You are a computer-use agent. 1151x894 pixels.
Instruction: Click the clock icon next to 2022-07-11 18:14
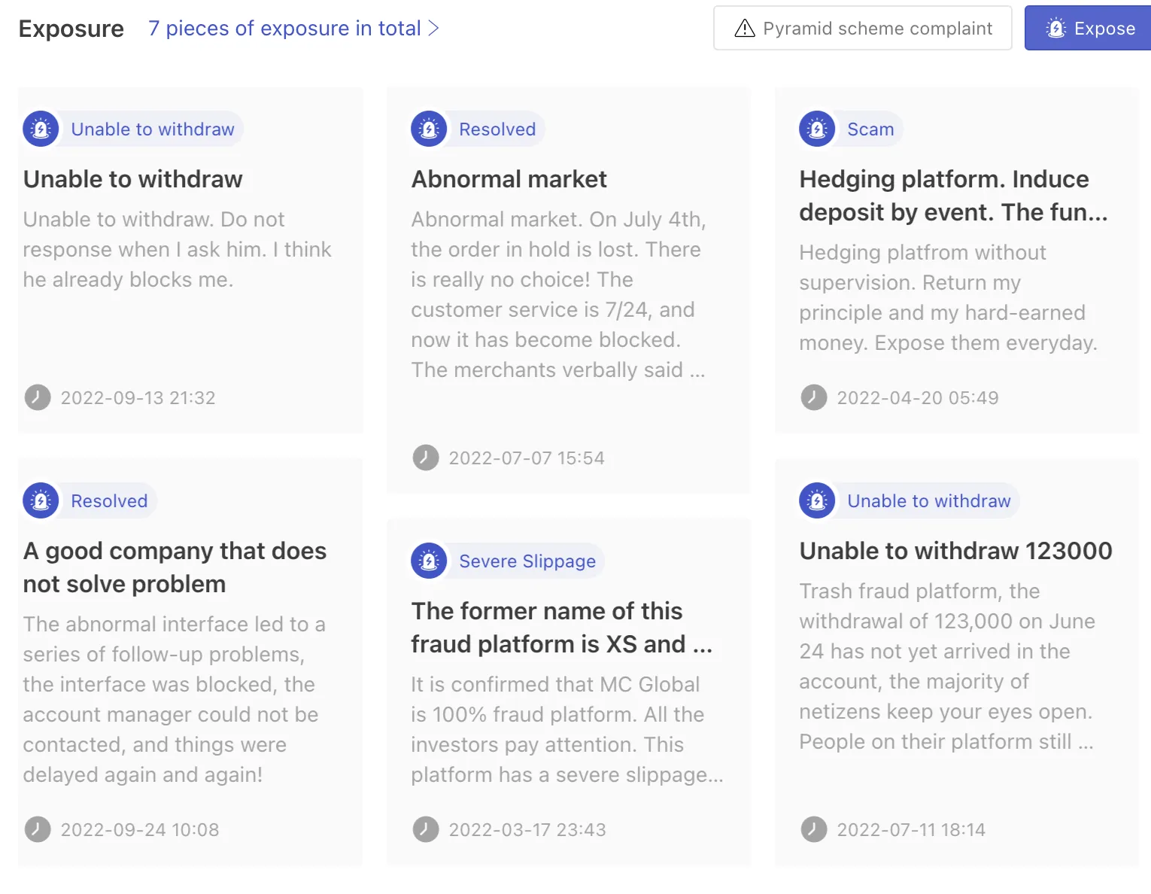click(x=814, y=829)
